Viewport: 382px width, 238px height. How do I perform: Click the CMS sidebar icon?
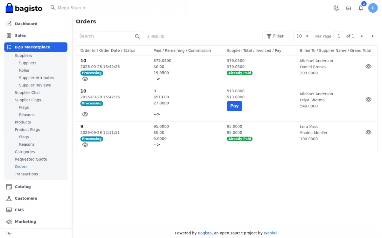[9, 210]
